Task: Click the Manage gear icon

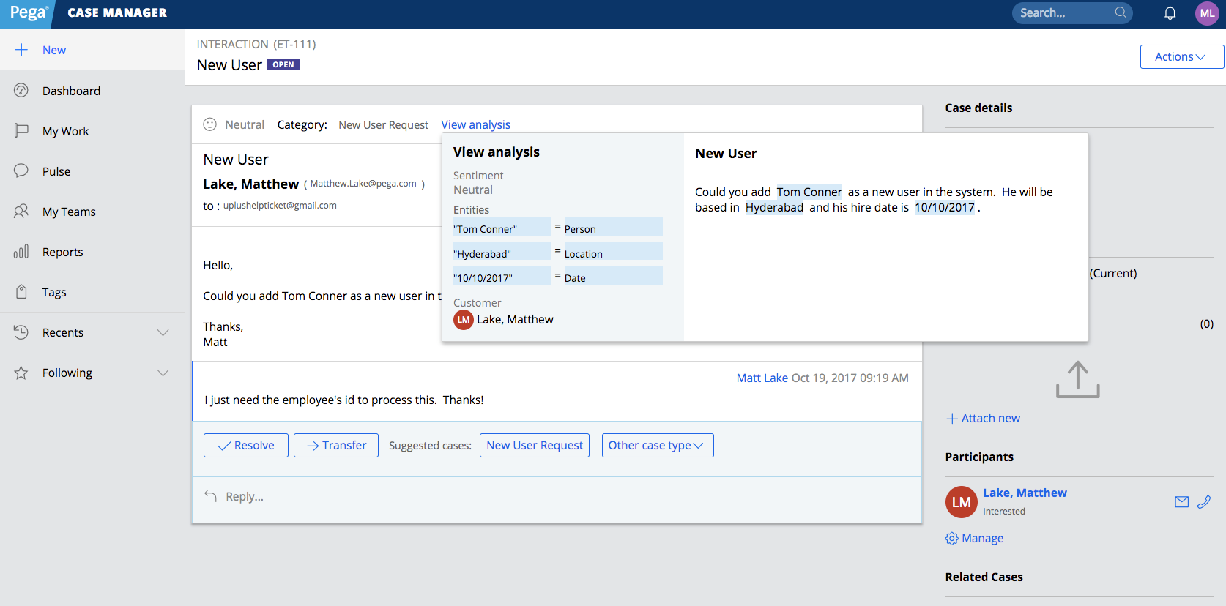Action: coord(952,539)
